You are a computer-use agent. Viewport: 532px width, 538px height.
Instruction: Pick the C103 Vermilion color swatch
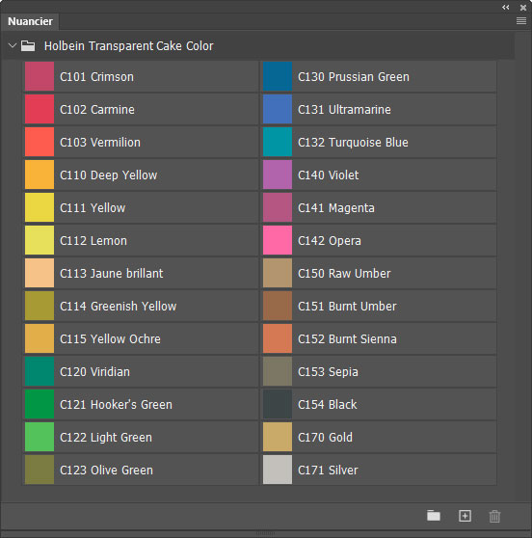coord(40,142)
